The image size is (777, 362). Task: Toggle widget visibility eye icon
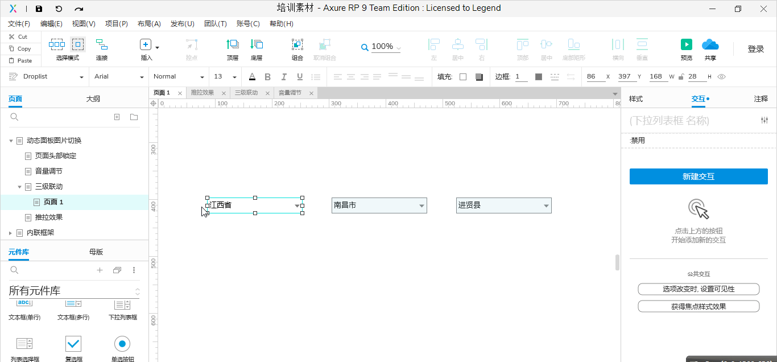pyautogui.click(x=722, y=77)
